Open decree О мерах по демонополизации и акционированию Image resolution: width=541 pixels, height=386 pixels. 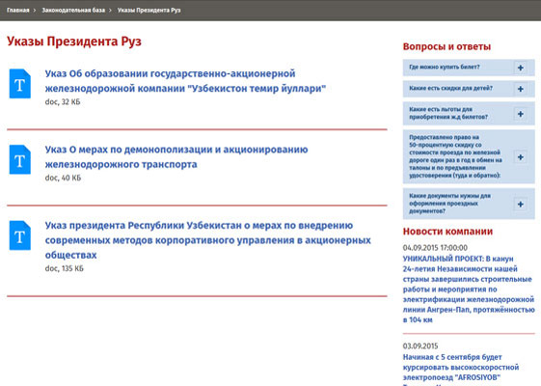176,156
